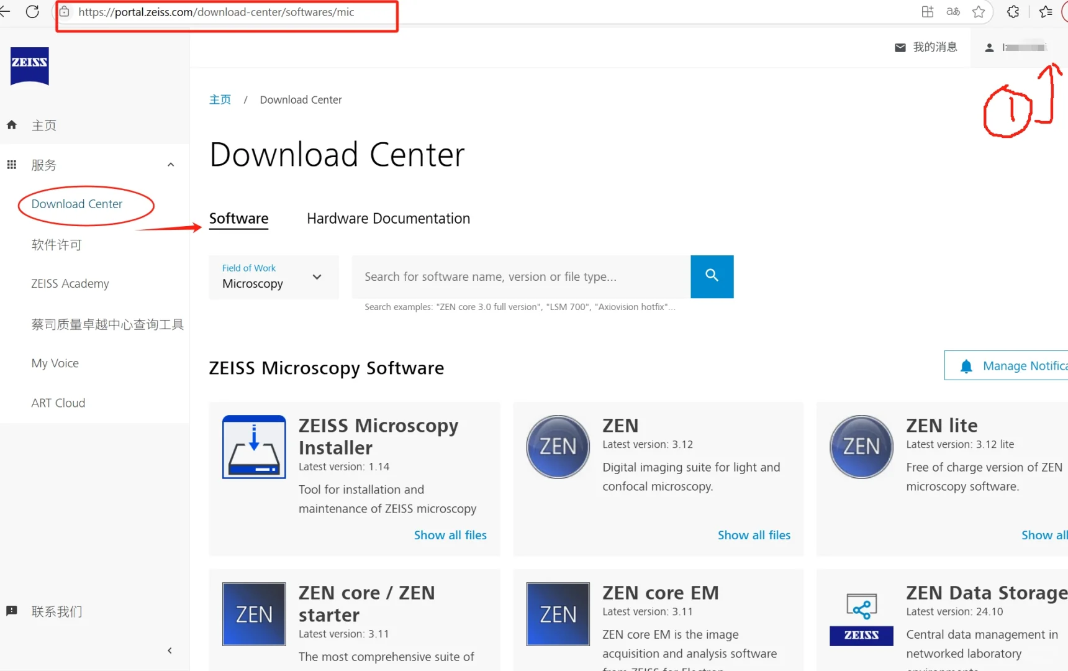Click the address bar URL
1068x671 pixels.
(x=216, y=12)
